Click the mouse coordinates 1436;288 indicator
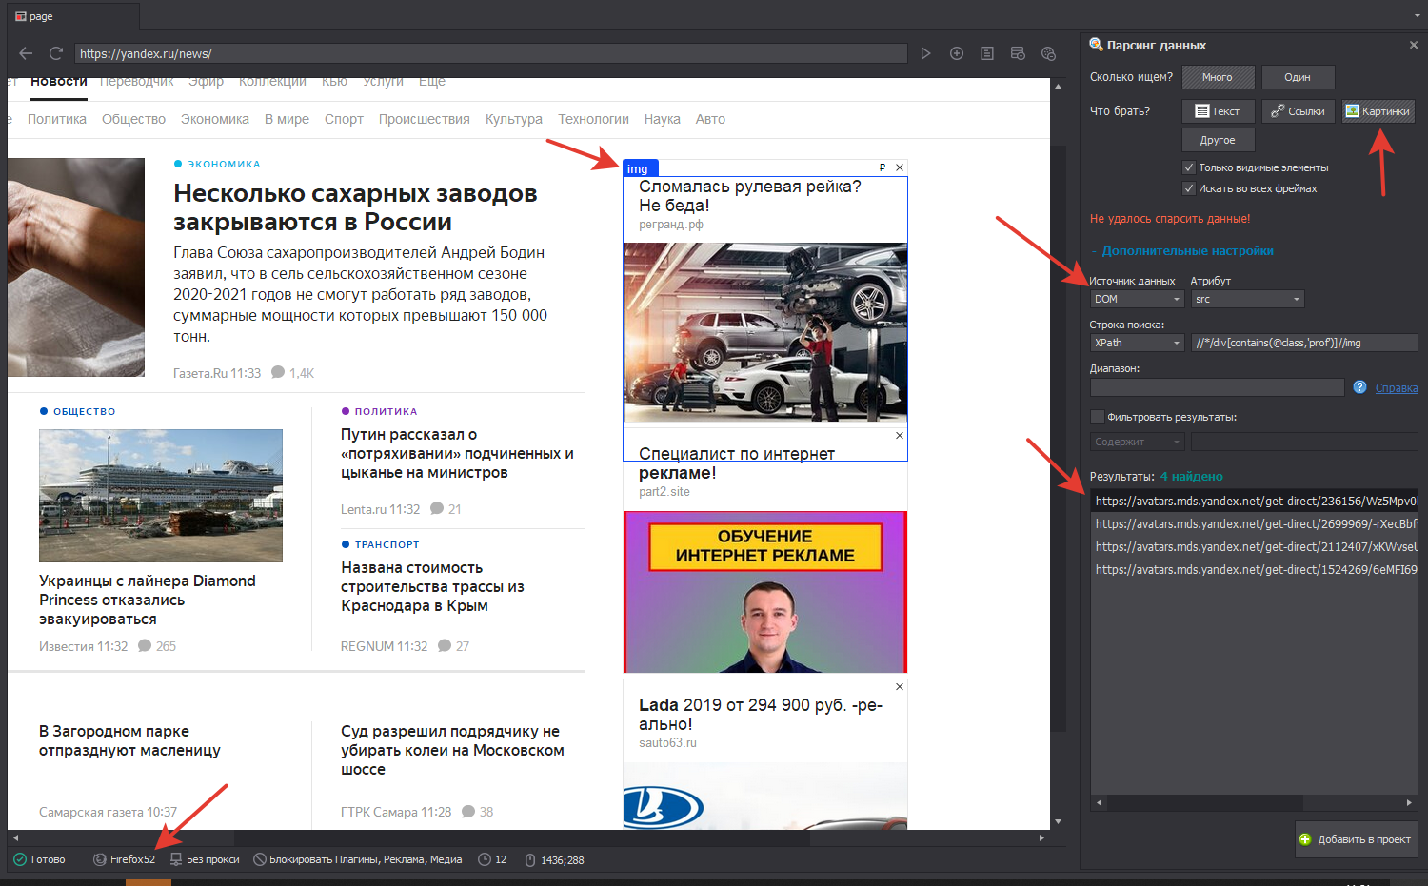This screenshot has height=886, width=1428. (x=554, y=859)
